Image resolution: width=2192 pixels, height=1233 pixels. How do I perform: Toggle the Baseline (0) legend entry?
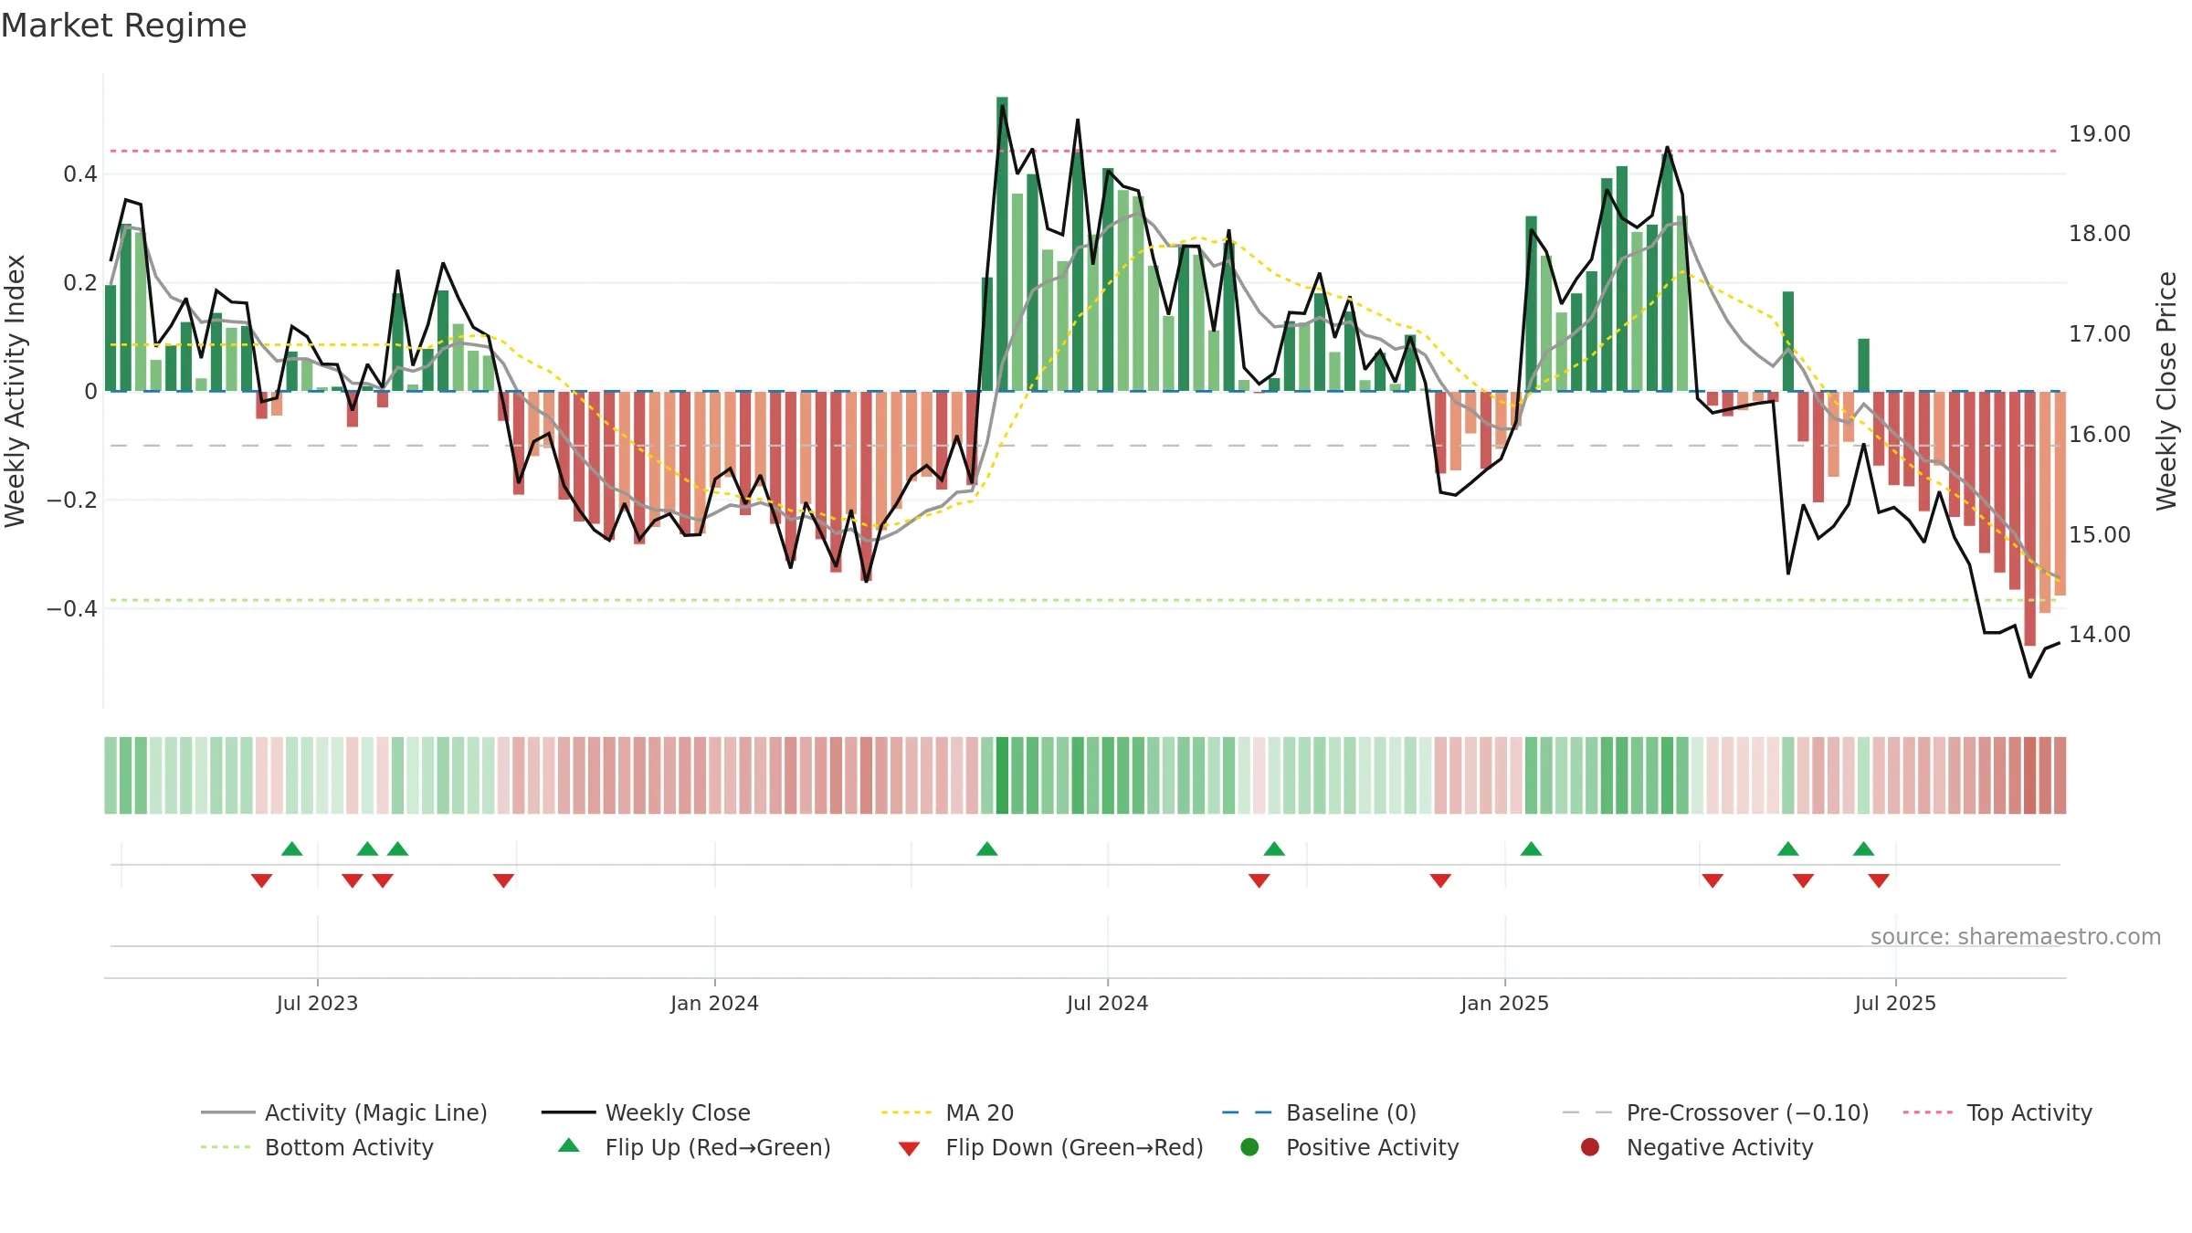1319,1112
